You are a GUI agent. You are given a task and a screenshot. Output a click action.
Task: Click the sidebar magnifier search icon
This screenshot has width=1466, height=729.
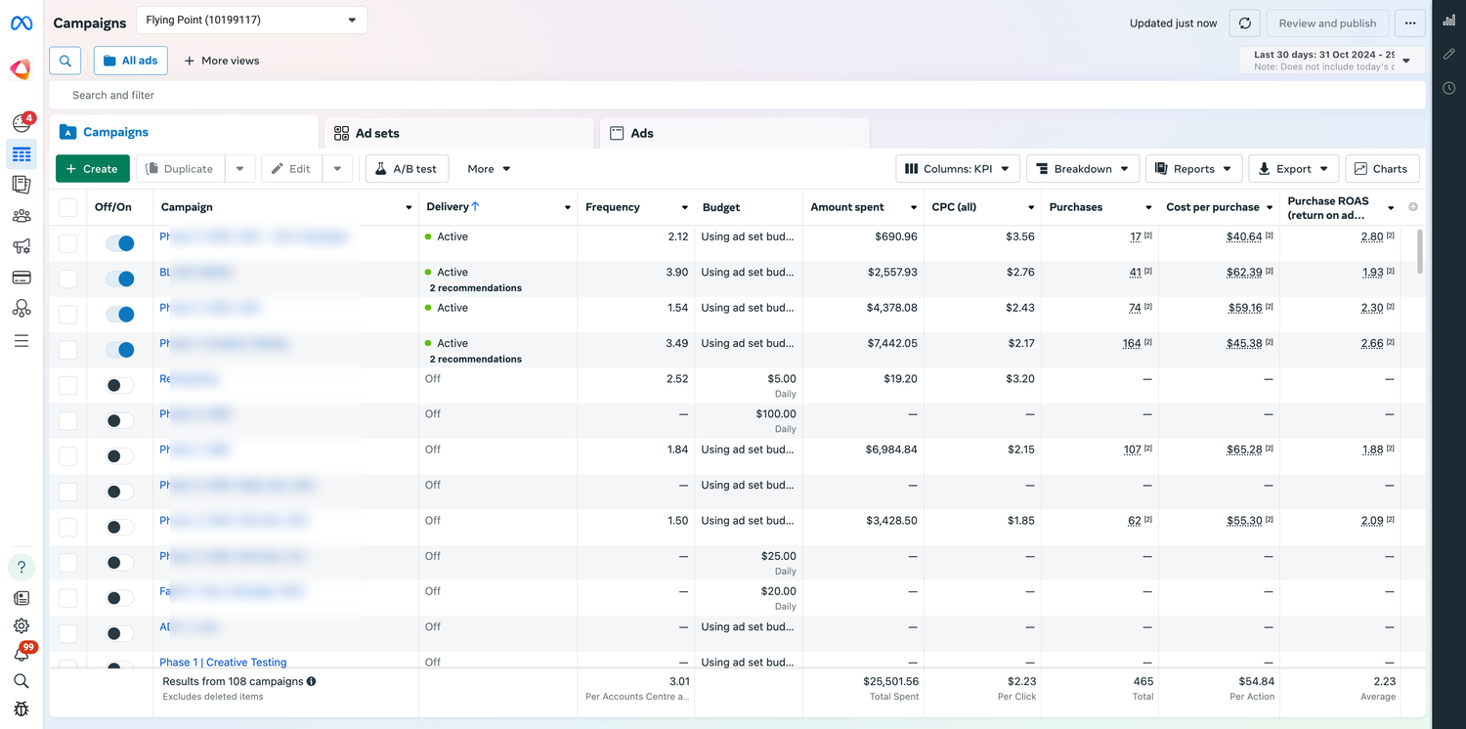pyautogui.click(x=22, y=681)
